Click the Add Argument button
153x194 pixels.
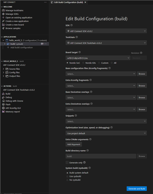[x=74, y=144]
